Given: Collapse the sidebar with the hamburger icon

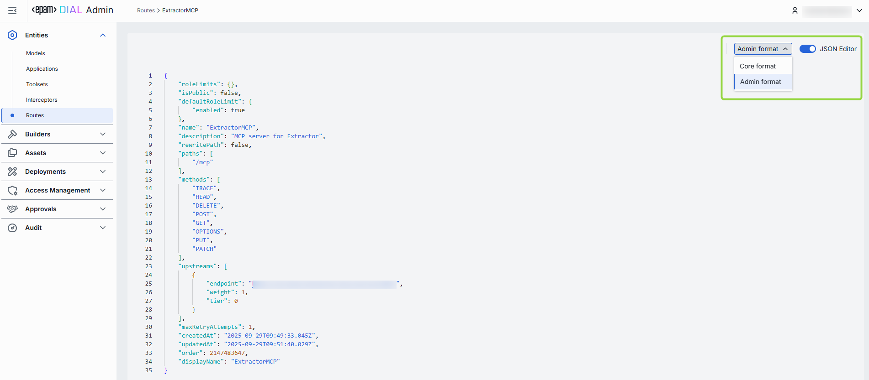Looking at the screenshot, I should [12, 10].
